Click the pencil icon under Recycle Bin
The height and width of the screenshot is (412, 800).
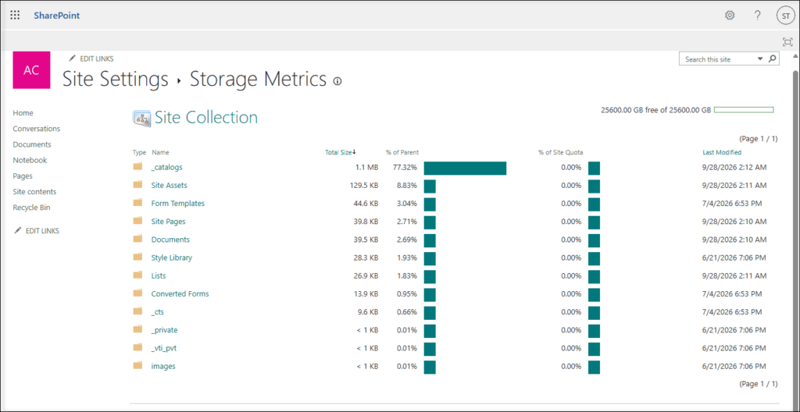coord(18,230)
